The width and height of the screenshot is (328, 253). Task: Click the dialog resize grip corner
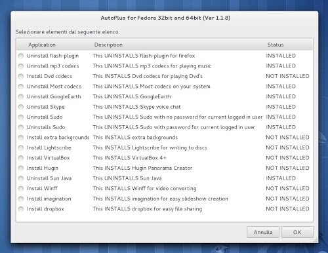pos(316,241)
